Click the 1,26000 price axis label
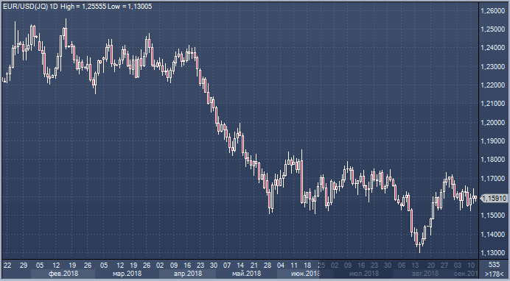 493,11
